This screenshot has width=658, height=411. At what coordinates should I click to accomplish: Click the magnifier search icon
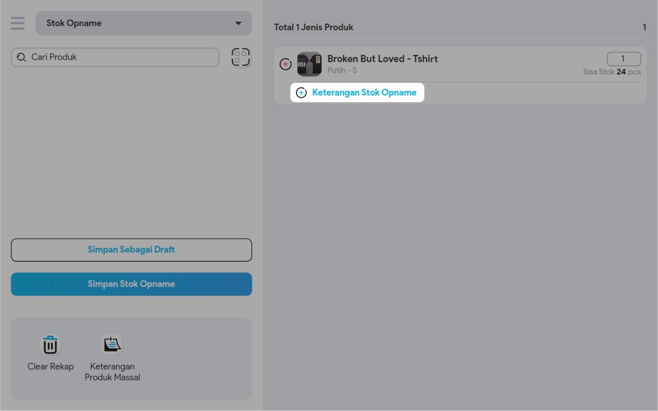point(22,57)
